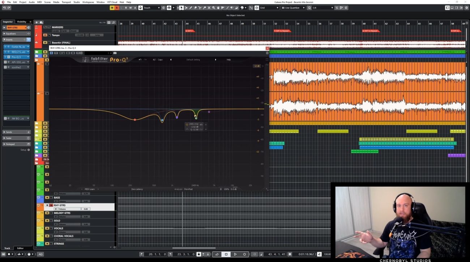Toggle the Pro-Q 3 plugin window bypass button
This screenshot has height=262, width=470.
(x=51, y=53)
